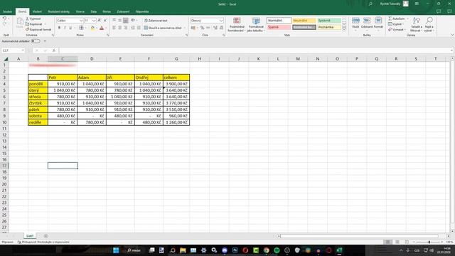Open the font size dropdown
The width and height of the screenshot is (455, 256).
[94, 21]
